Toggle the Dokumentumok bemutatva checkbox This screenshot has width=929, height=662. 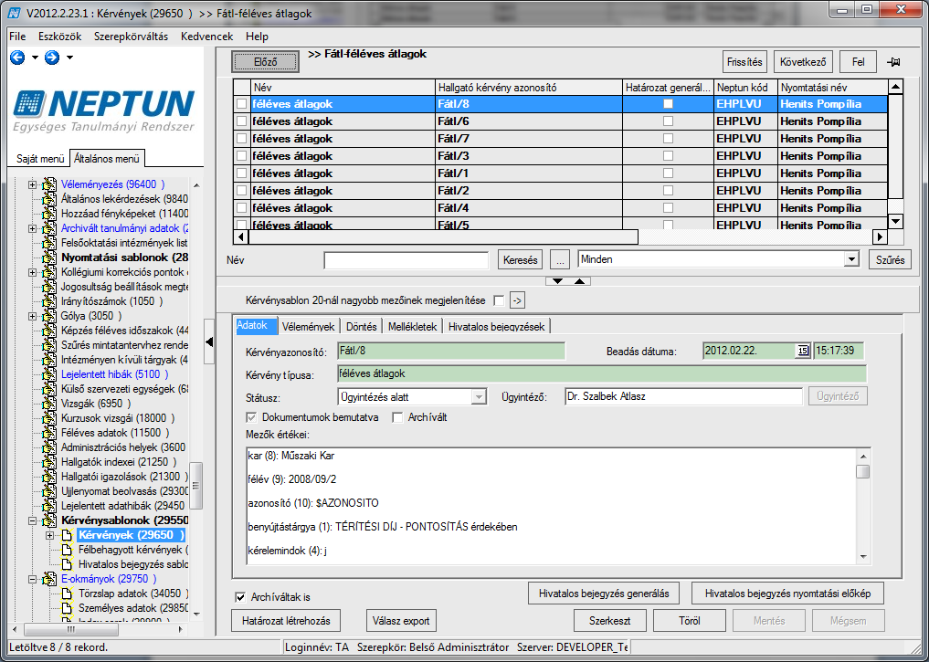coord(251,417)
